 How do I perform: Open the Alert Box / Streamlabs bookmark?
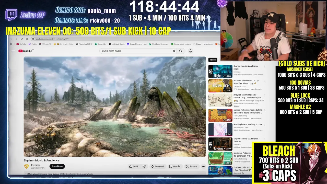159,44
